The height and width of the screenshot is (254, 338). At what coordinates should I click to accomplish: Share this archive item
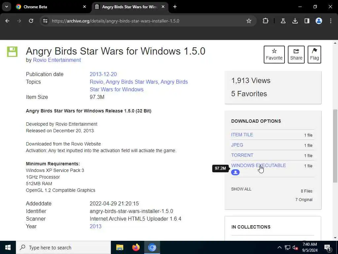(296, 55)
